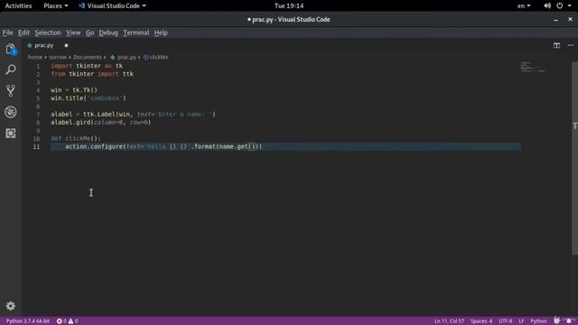Place cursor on 'import tkinter as tk' line
The height and width of the screenshot is (325, 578).
[x=87, y=66]
